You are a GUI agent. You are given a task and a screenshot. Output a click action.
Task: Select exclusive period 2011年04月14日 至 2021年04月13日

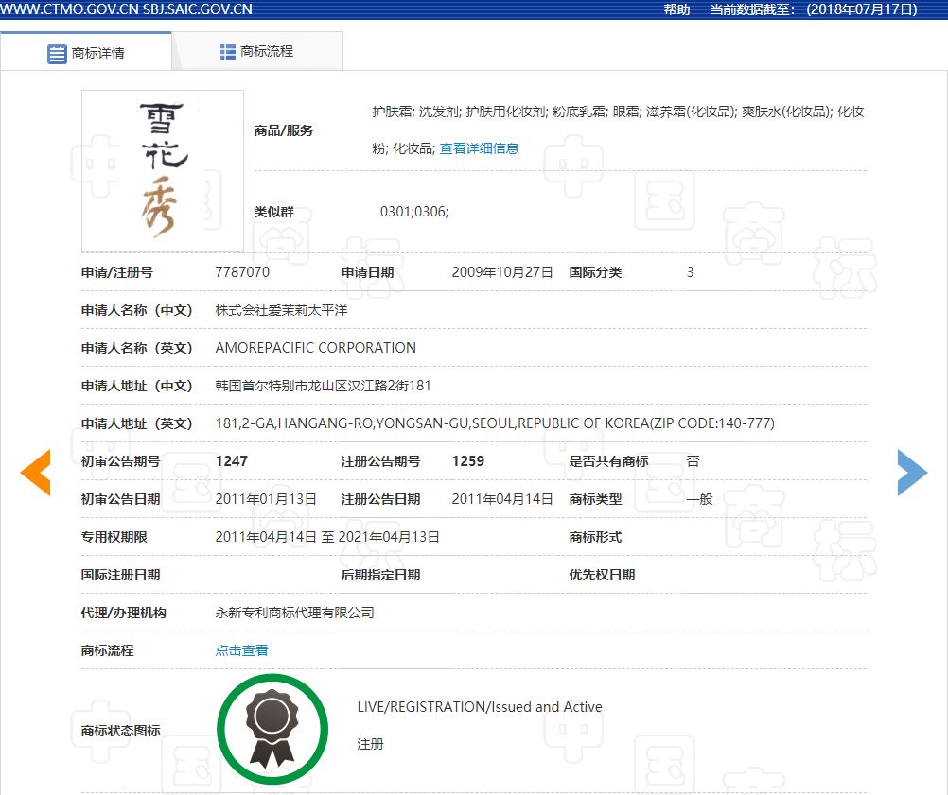[x=327, y=536]
